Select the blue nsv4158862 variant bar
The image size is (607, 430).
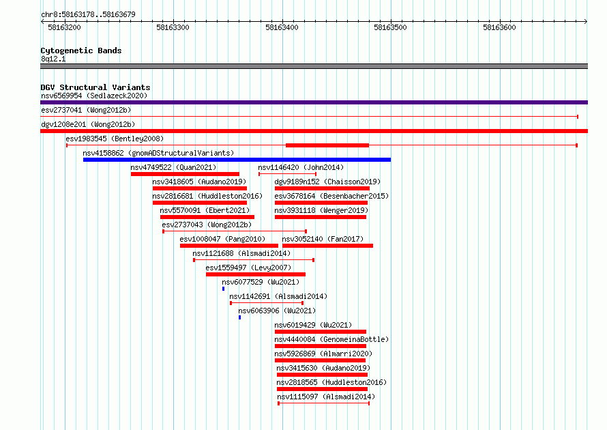[x=237, y=160]
